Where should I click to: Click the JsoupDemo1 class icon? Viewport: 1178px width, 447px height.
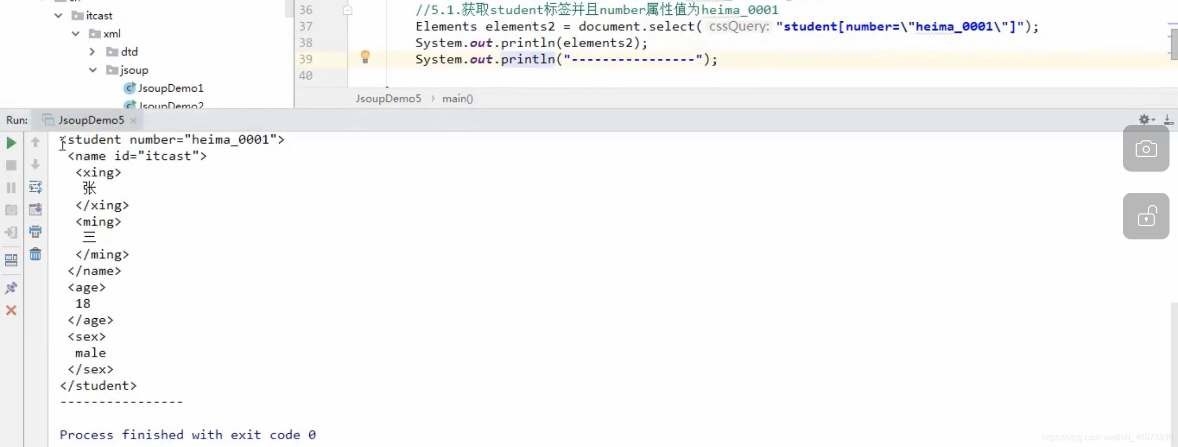[129, 88]
